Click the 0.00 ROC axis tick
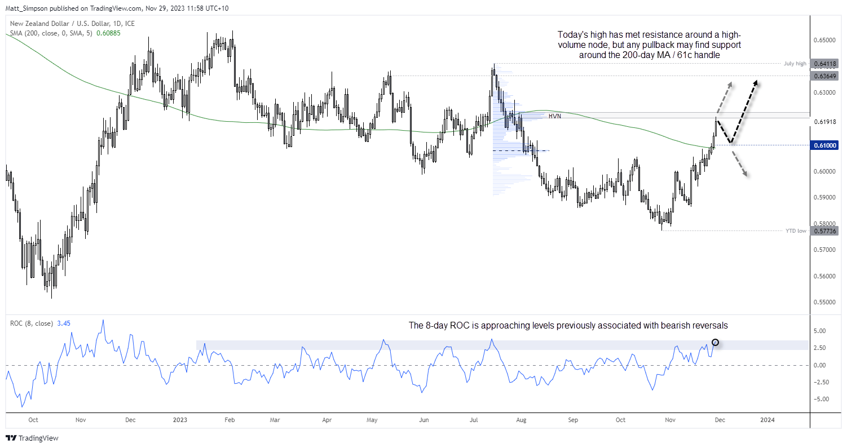This screenshot has width=847, height=448. click(x=820, y=365)
